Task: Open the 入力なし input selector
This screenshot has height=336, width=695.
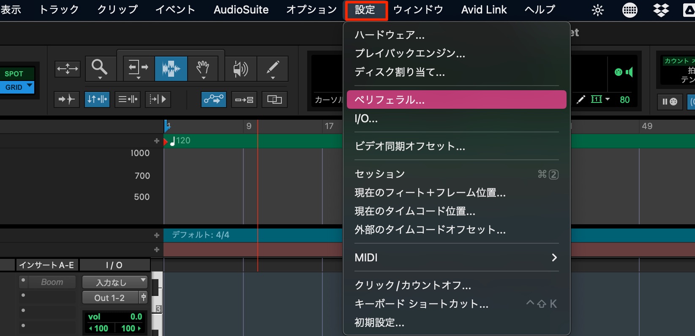Action: tap(114, 282)
